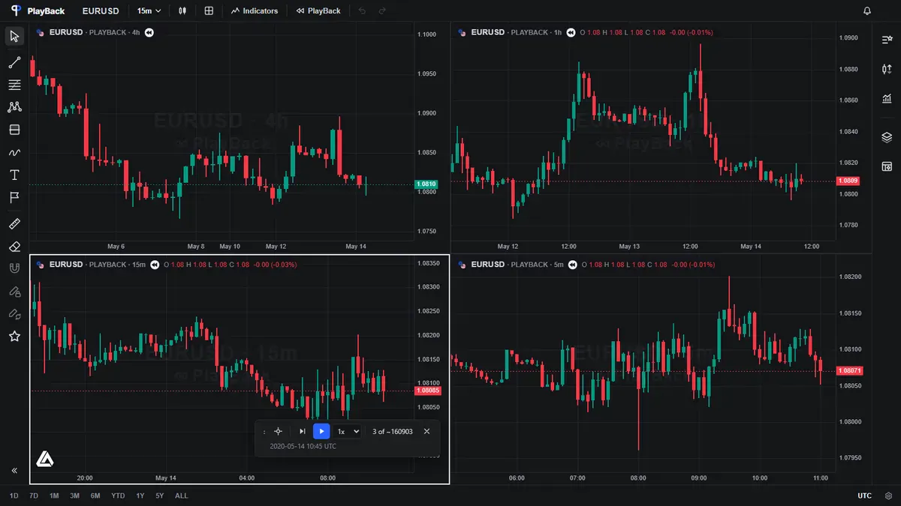
Task: Click playback rewind icon on 15m chart
Action: pyautogui.click(x=154, y=265)
